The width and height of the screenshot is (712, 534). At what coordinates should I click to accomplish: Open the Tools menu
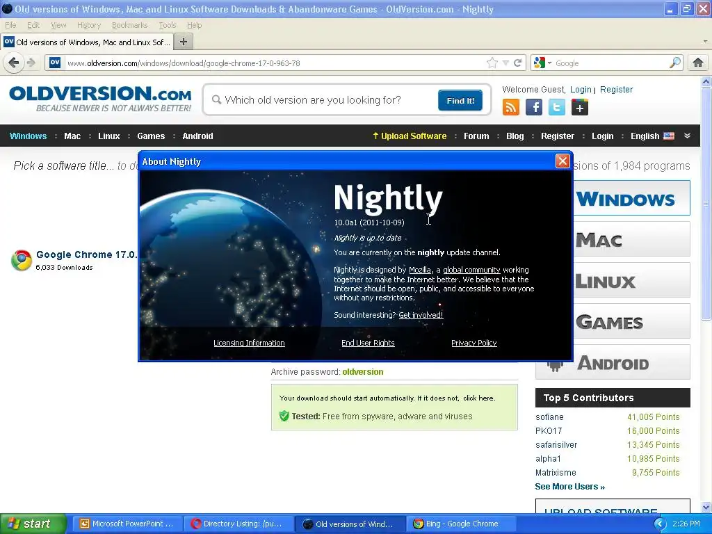click(x=167, y=25)
